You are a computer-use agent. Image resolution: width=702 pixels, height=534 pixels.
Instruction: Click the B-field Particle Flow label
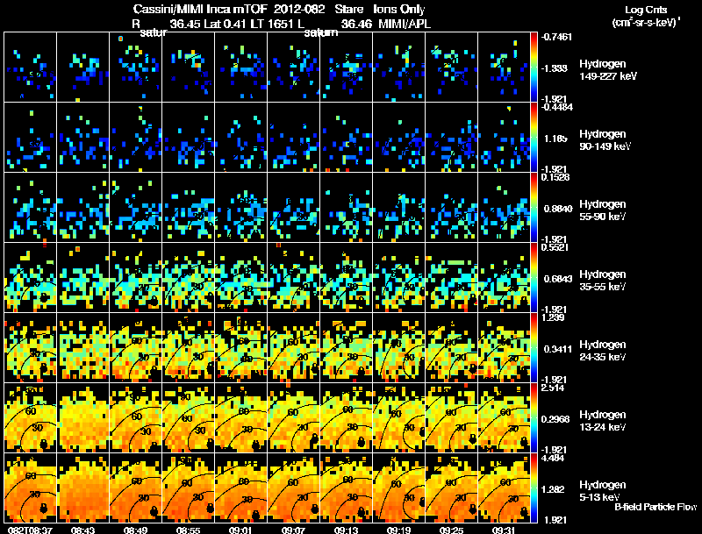pyautogui.click(x=655, y=507)
